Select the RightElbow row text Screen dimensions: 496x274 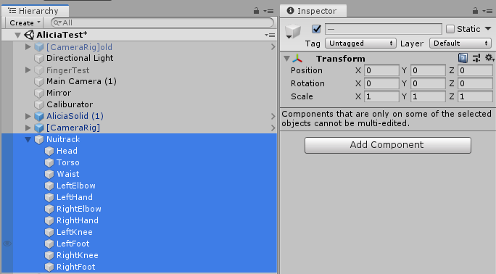click(79, 209)
